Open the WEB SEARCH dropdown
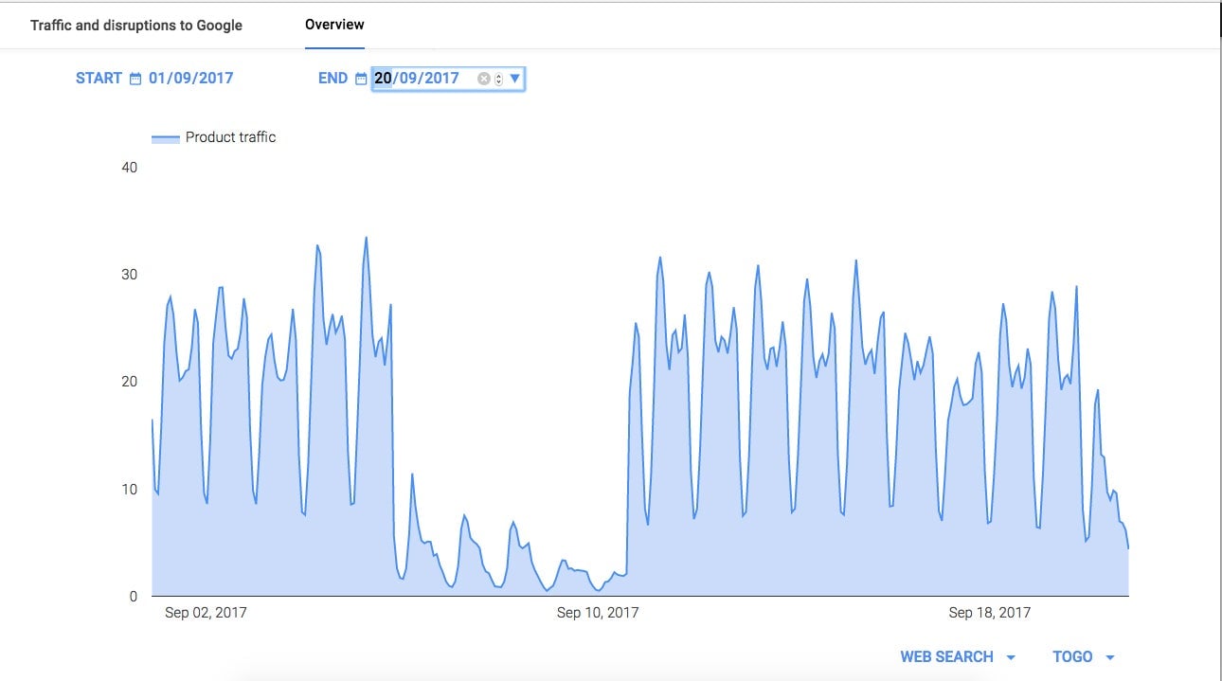Viewport: 1222px width, 681px height. pos(958,656)
